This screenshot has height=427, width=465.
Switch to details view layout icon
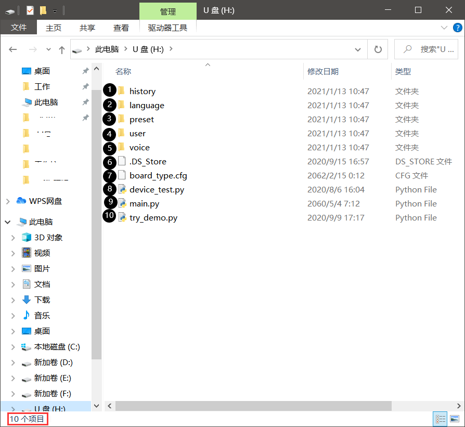click(x=441, y=419)
